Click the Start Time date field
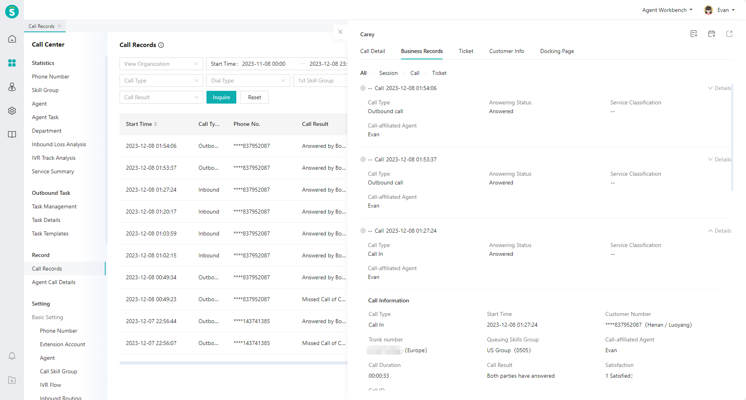Screen dimensions: 746x400 tap(263, 64)
